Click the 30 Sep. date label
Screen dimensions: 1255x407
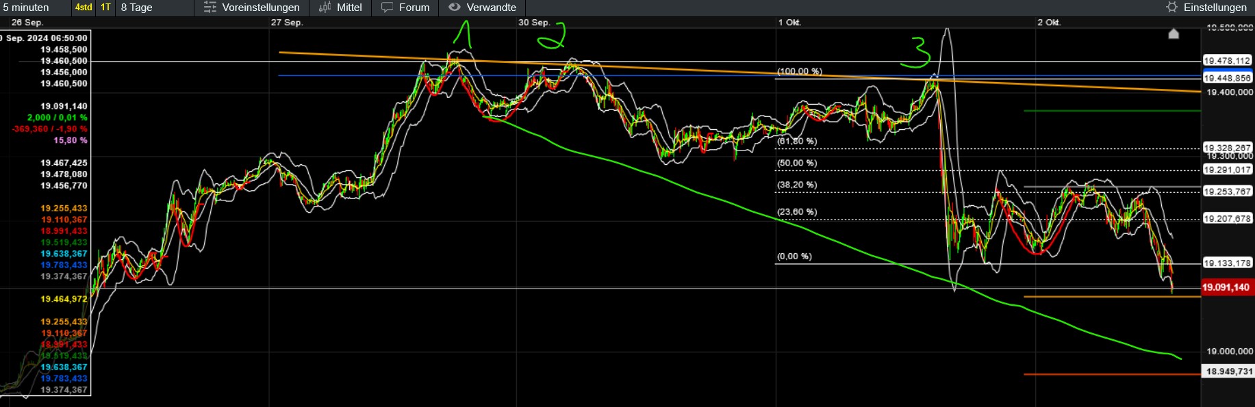coord(534,23)
